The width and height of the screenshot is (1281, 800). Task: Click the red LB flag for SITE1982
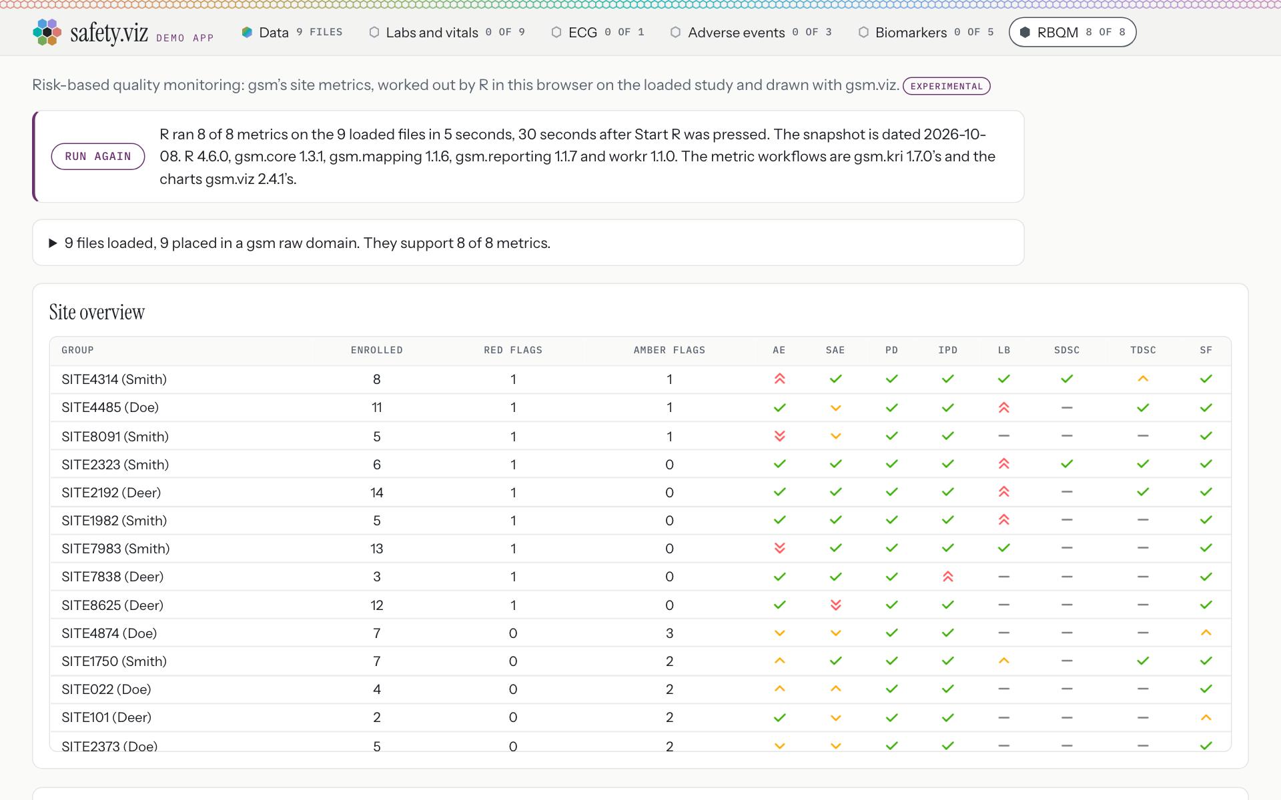point(1003,520)
